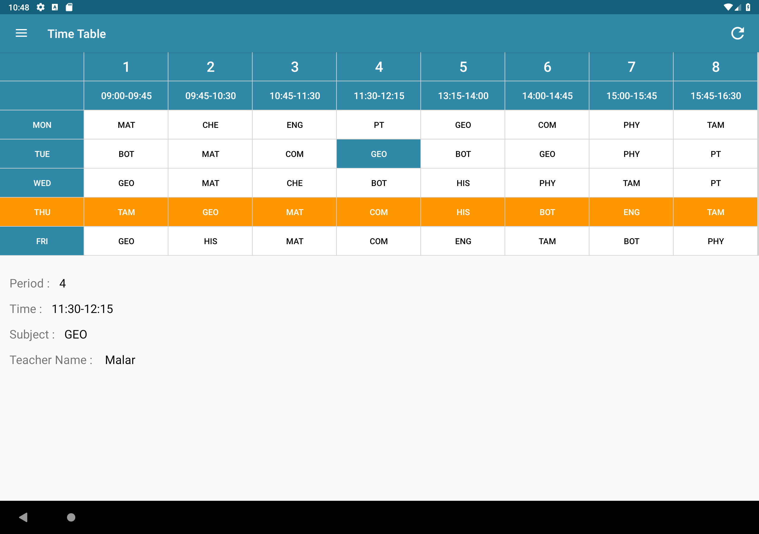The height and width of the screenshot is (534, 759).
Task: Click the MON day row header
Action: (x=42, y=125)
